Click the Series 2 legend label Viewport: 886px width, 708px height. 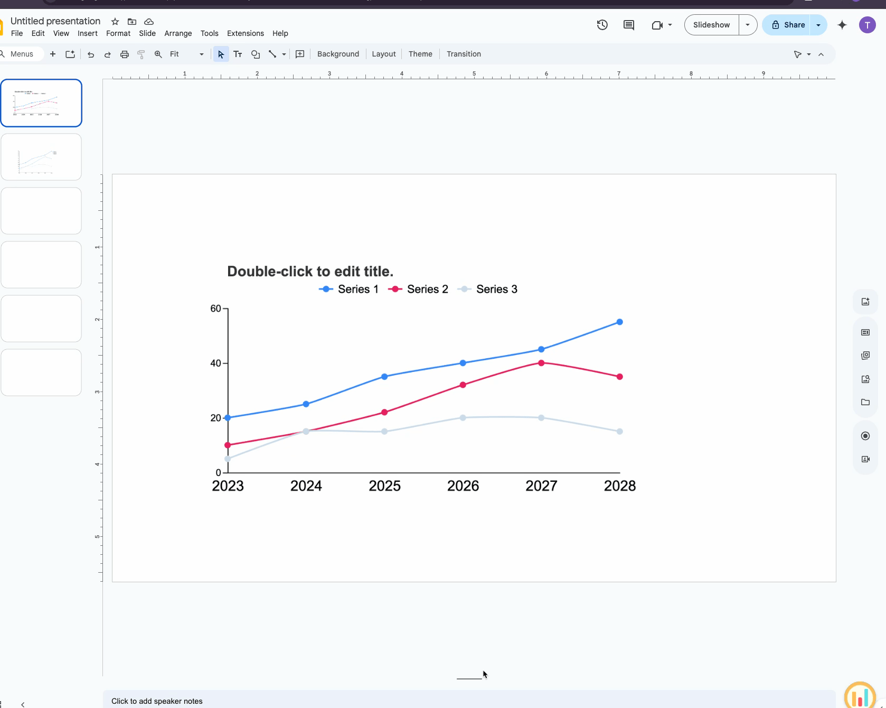click(427, 289)
